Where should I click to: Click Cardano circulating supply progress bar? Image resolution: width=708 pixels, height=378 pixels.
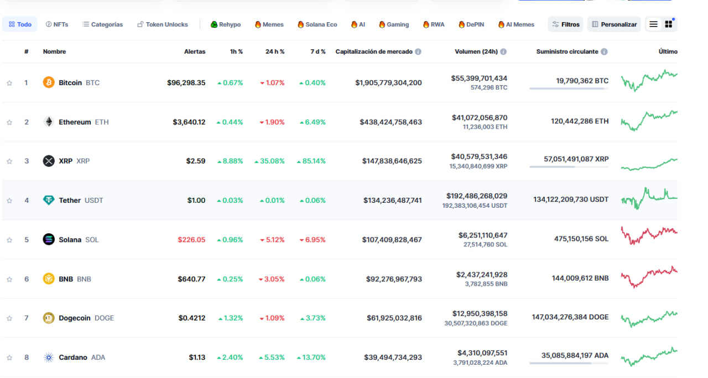569,363
